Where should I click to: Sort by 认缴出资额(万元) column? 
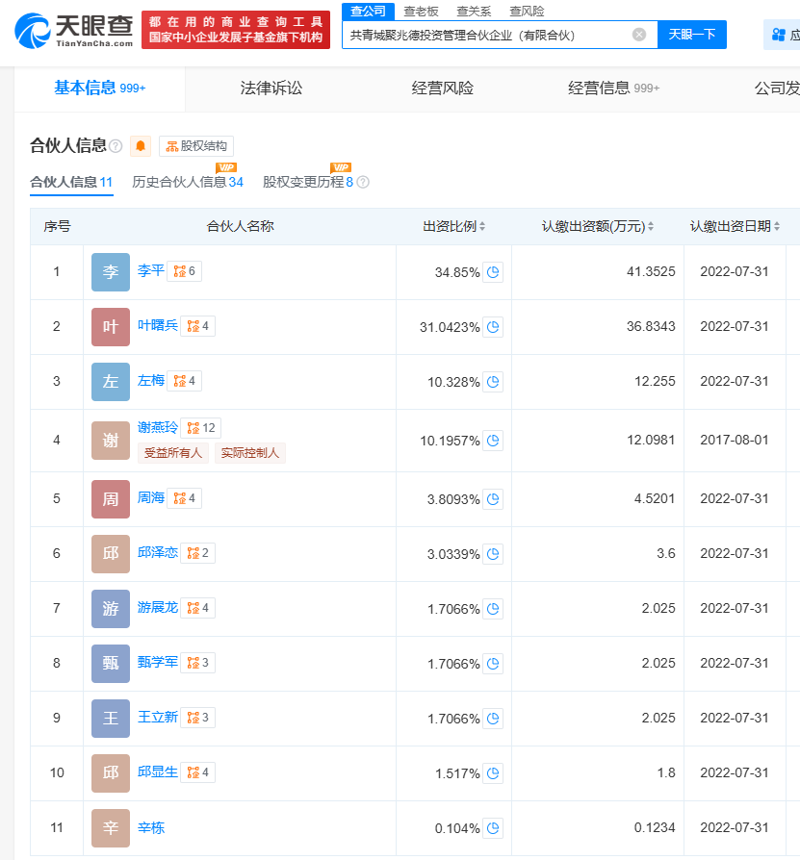click(x=597, y=227)
